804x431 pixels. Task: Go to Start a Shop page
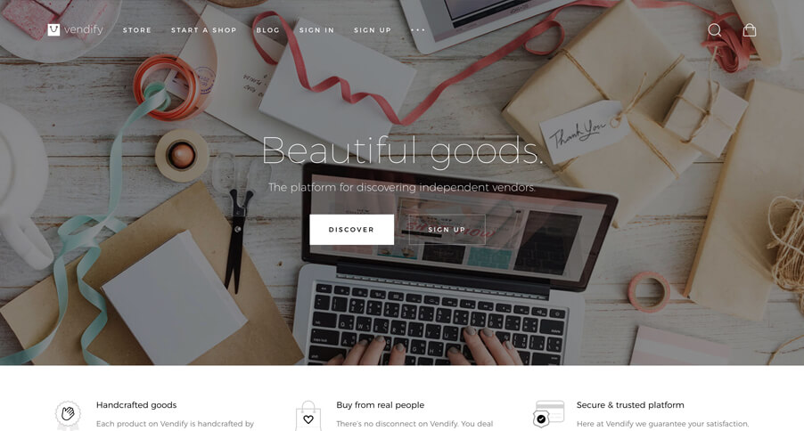click(x=203, y=30)
